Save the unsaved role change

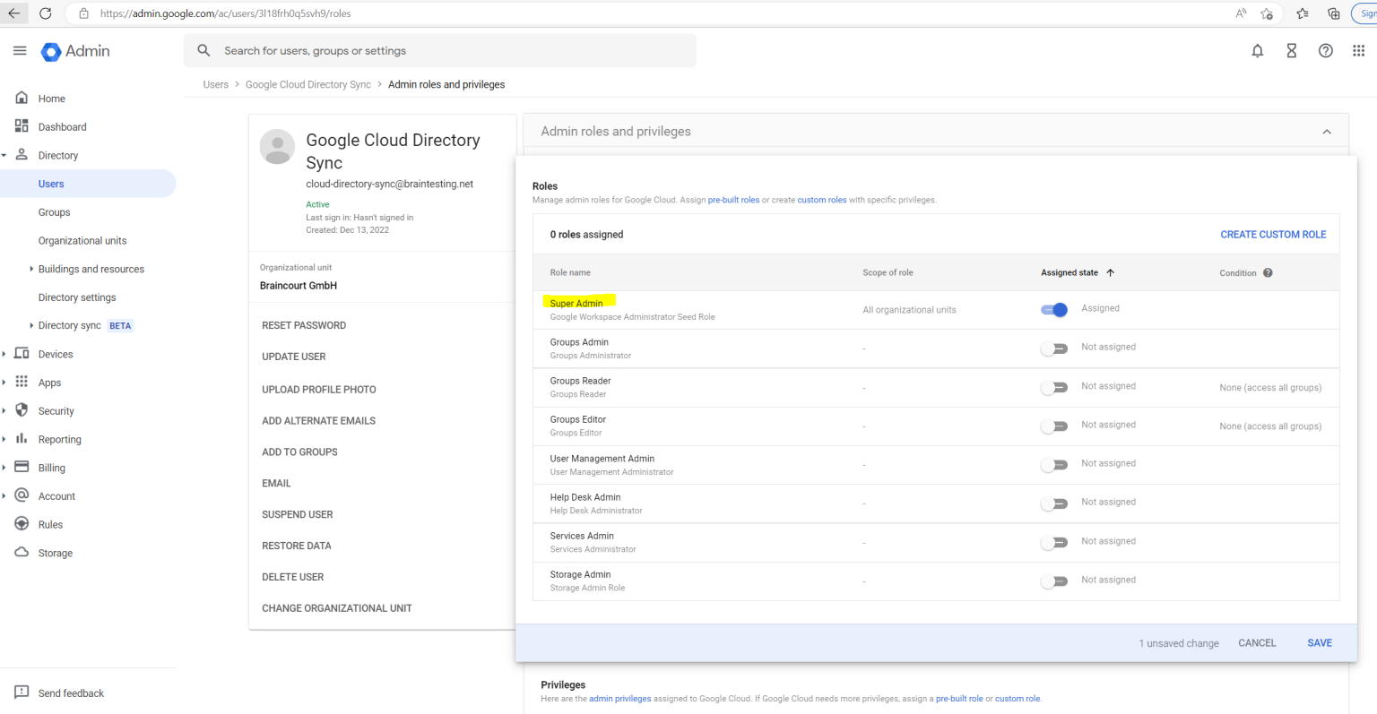[x=1319, y=642]
